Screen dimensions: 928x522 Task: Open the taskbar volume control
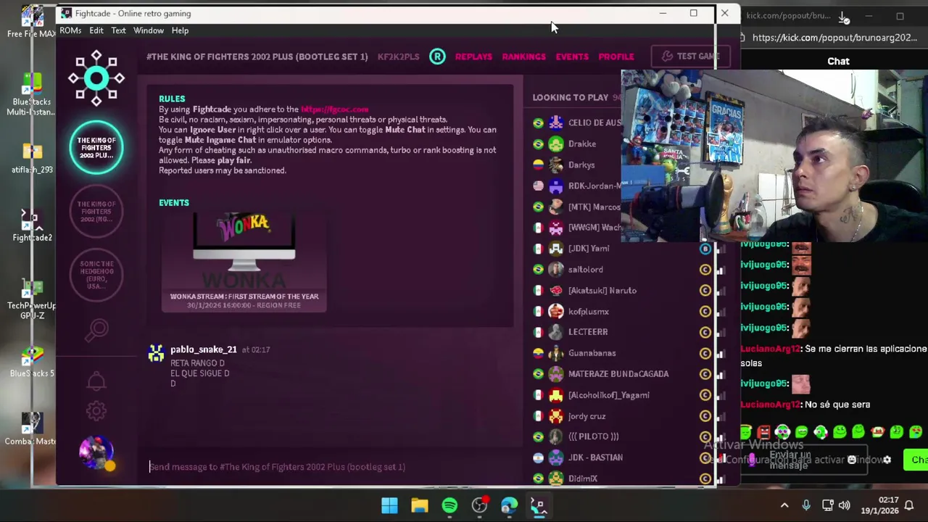[844, 505]
